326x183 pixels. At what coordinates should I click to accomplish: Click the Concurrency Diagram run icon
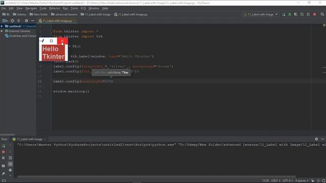point(308,14)
